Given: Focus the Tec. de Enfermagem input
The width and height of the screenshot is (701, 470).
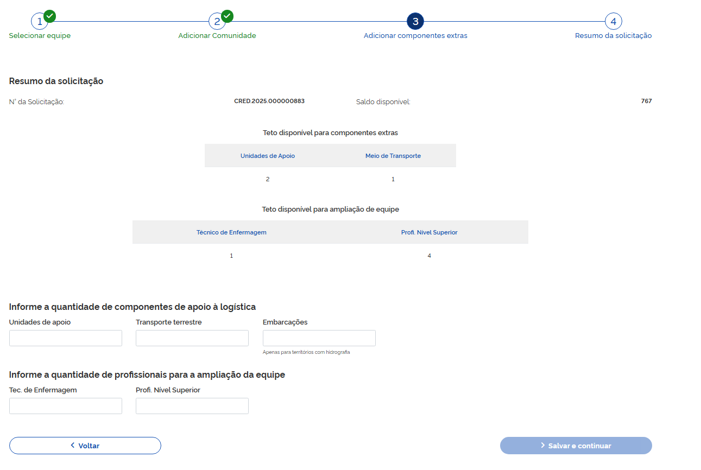Looking at the screenshot, I should (x=66, y=406).
